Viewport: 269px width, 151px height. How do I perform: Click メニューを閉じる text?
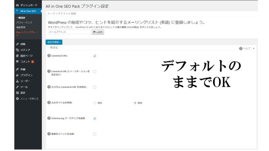(29, 99)
